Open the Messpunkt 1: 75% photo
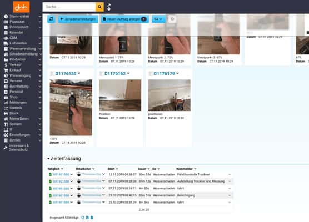 (120, 45)
